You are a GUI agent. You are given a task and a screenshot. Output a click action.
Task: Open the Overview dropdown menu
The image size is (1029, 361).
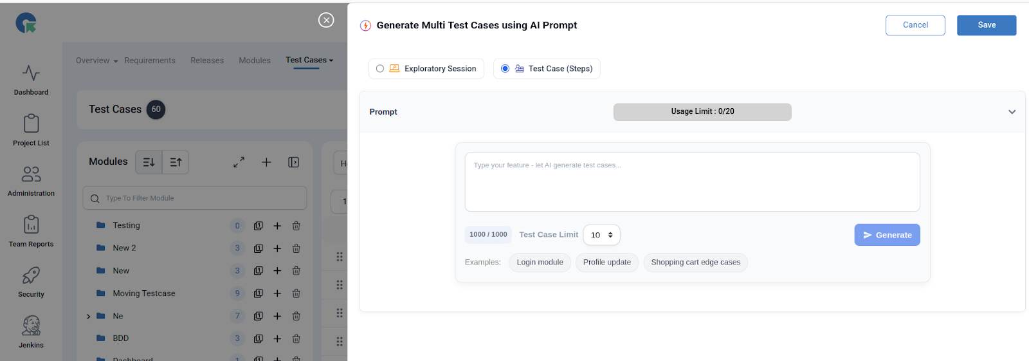click(x=97, y=60)
